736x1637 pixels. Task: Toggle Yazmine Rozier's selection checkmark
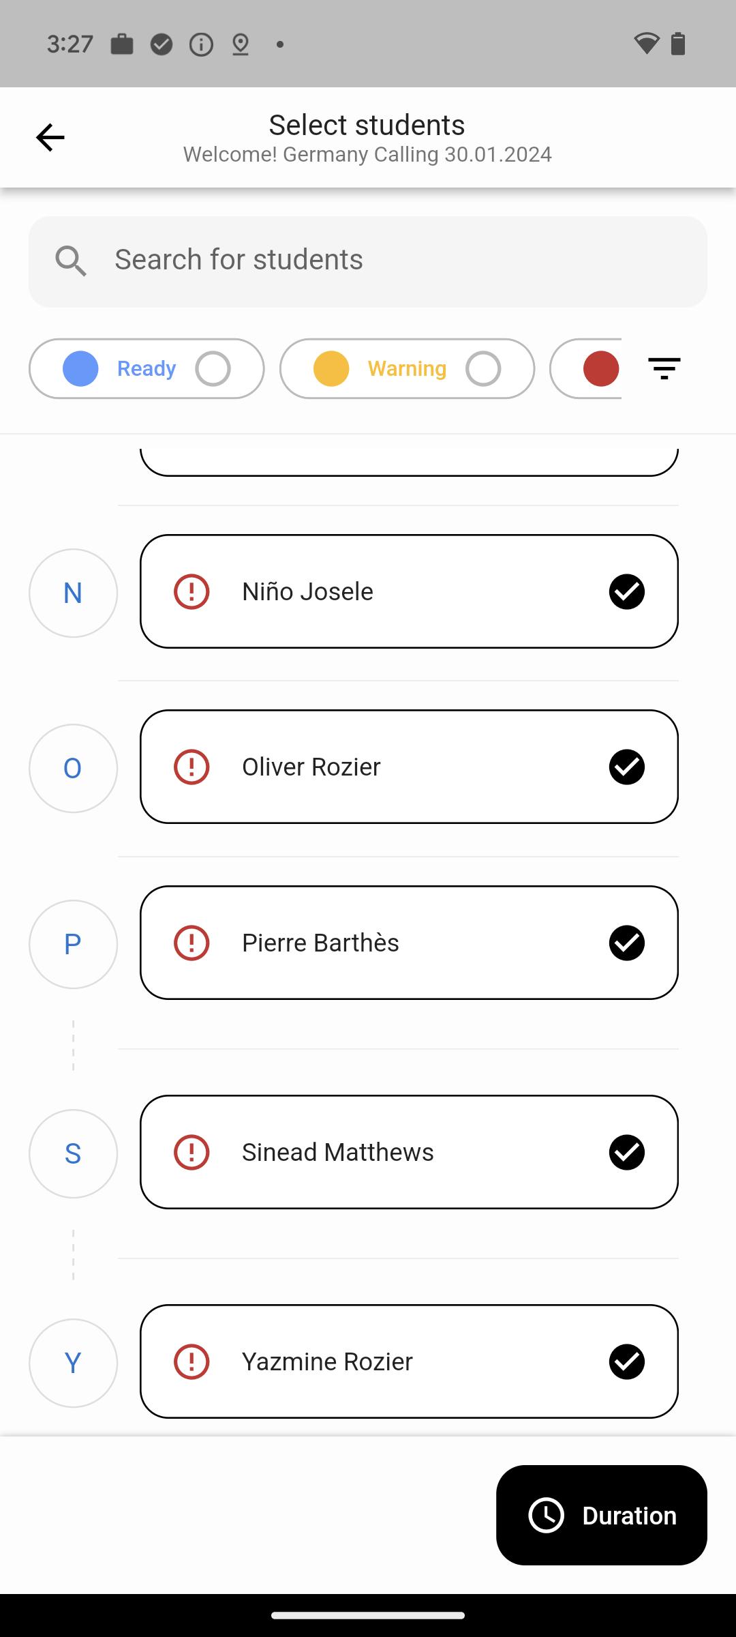[626, 1361]
